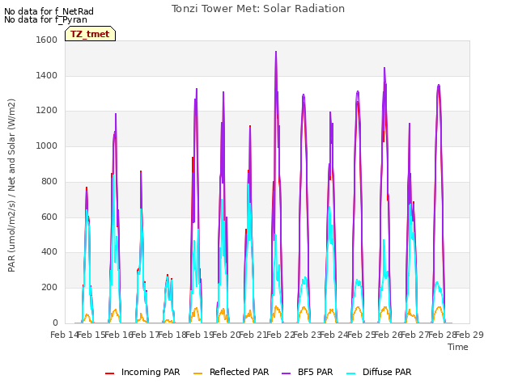The height and width of the screenshot is (388, 518).
Task: Click the 200 y-axis tick label
Action: pyautogui.click(x=49, y=288)
